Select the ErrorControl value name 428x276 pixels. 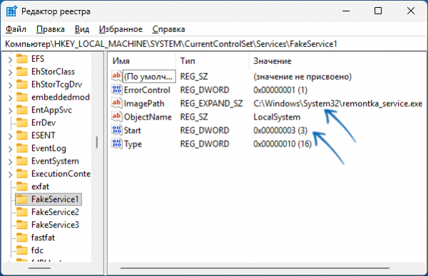147,90
